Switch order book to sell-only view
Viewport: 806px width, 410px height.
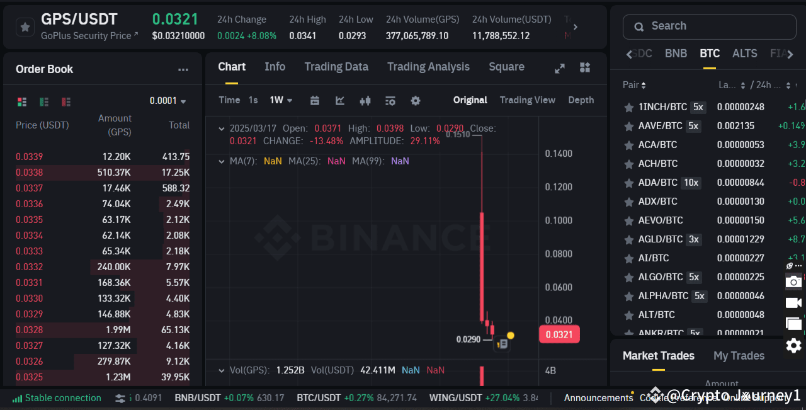66,101
